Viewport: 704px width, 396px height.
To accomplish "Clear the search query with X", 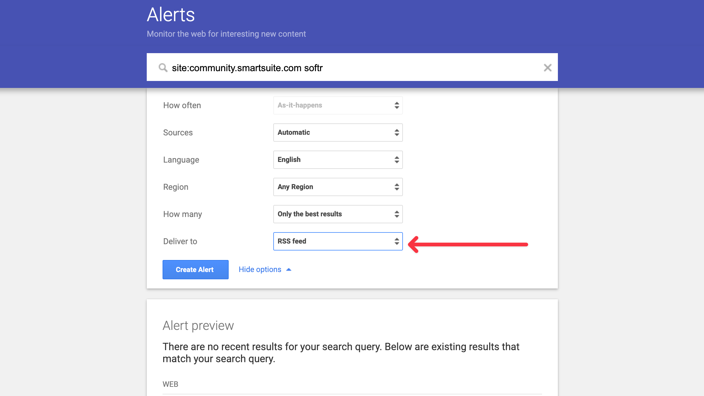I will coord(547,68).
